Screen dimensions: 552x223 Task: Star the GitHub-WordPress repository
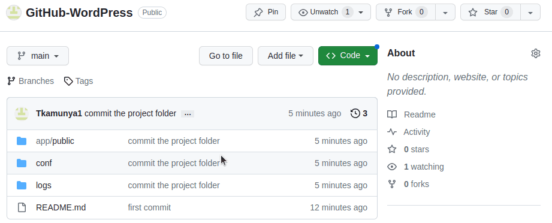[x=490, y=13]
